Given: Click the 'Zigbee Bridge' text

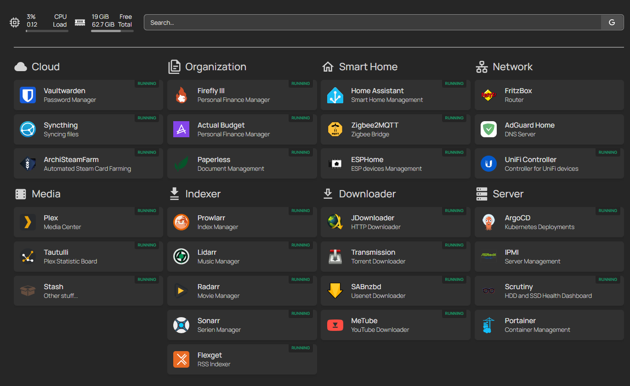Looking at the screenshot, I should (370, 134).
